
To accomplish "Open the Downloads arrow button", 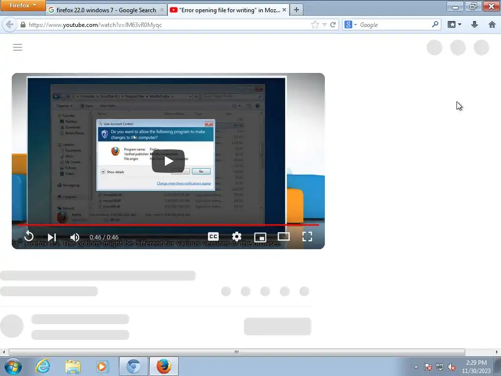I will coord(475,24).
